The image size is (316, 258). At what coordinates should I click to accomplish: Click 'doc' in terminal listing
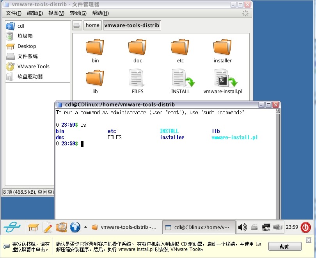coord(60,138)
